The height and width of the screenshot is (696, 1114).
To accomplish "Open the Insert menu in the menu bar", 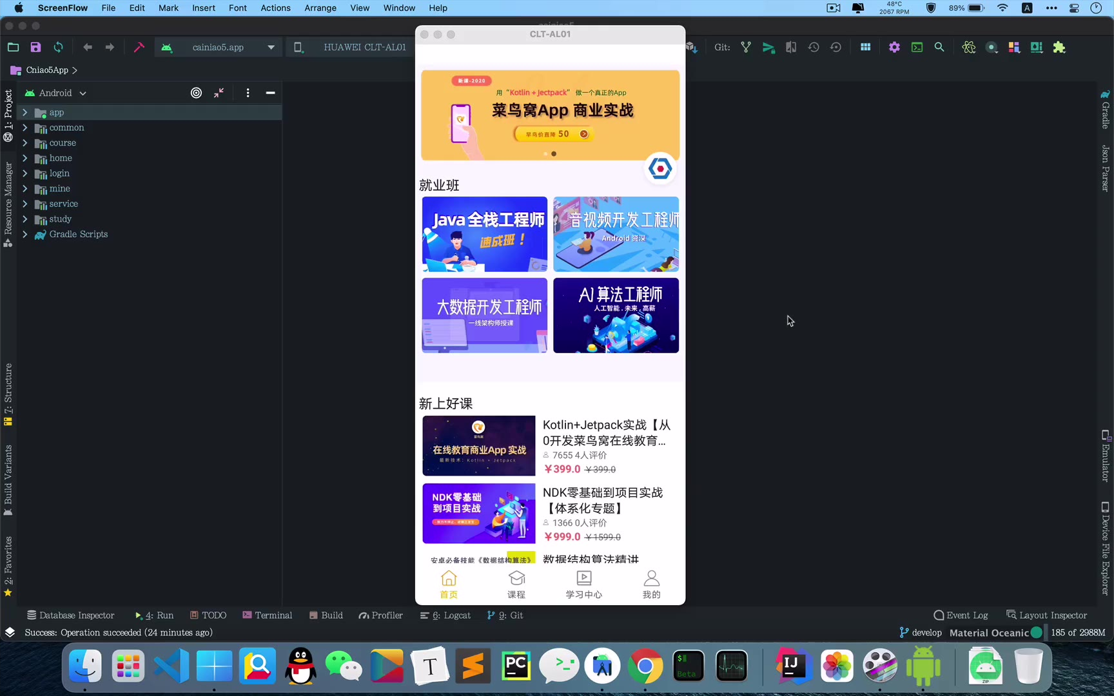I will point(204,8).
